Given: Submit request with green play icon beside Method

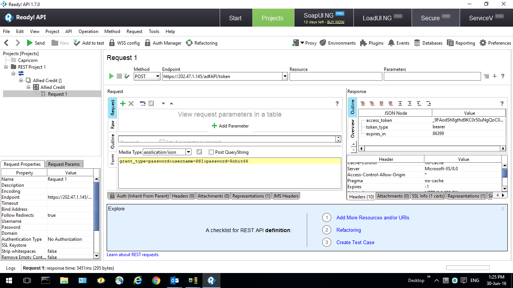Looking at the screenshot, I should point(111,76).
